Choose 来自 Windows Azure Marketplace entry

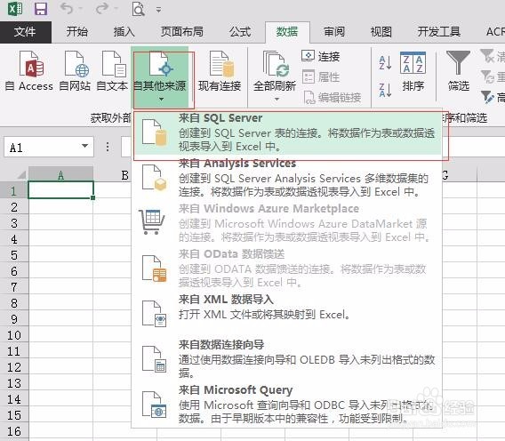point(287,223)
